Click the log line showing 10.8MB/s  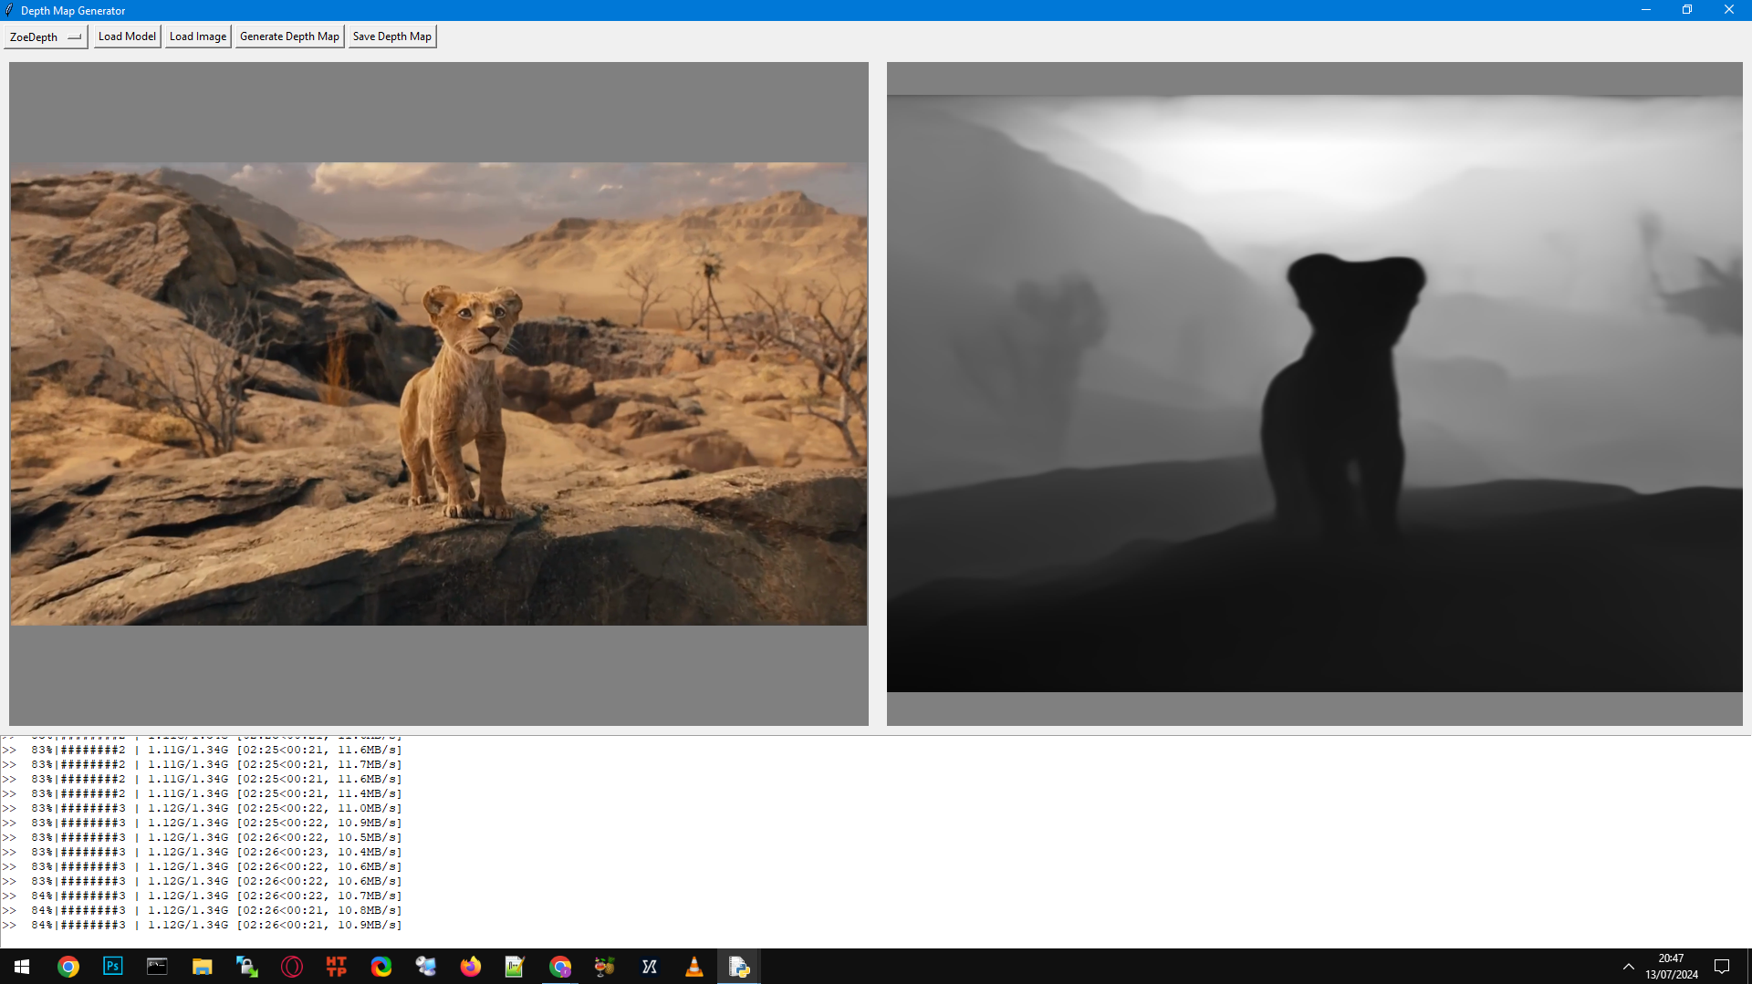pyautogui.click(x=202, y=910)
